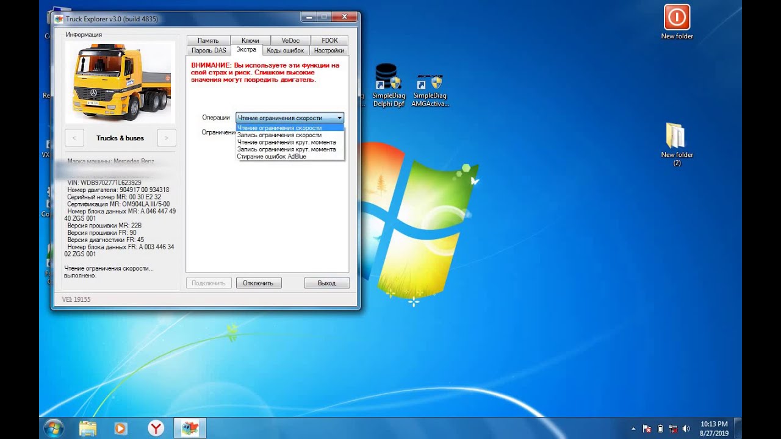Select Чтение ограничения скорости in list
Screen dimensions: 781x439
click(290, 128)
